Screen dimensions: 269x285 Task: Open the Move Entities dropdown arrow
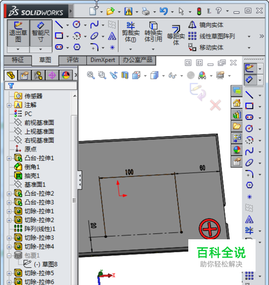tap(249, 48)
